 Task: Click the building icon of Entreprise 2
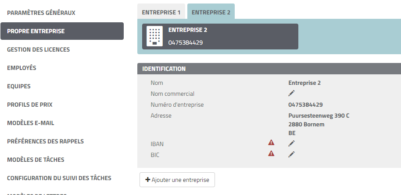coord(154,36)
